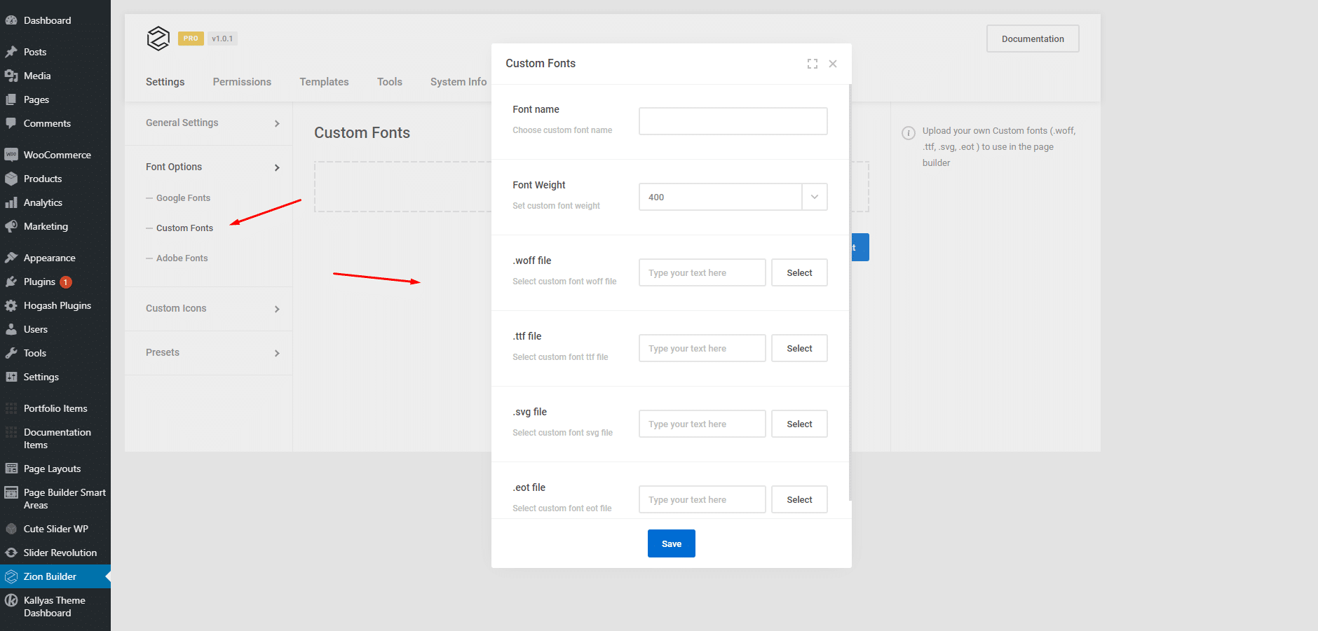The image size is (1318, 631).
Task: Switch to the Tools tab in Zion Builder
Action: tap(390, 82)
